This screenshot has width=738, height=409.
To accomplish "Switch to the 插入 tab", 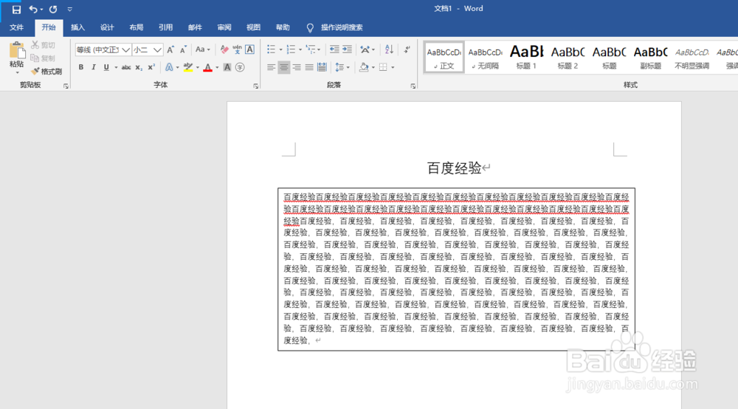I will point(77,27).
